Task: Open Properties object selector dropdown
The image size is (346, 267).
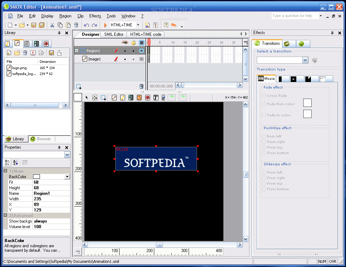Action: tap(67, 155)
